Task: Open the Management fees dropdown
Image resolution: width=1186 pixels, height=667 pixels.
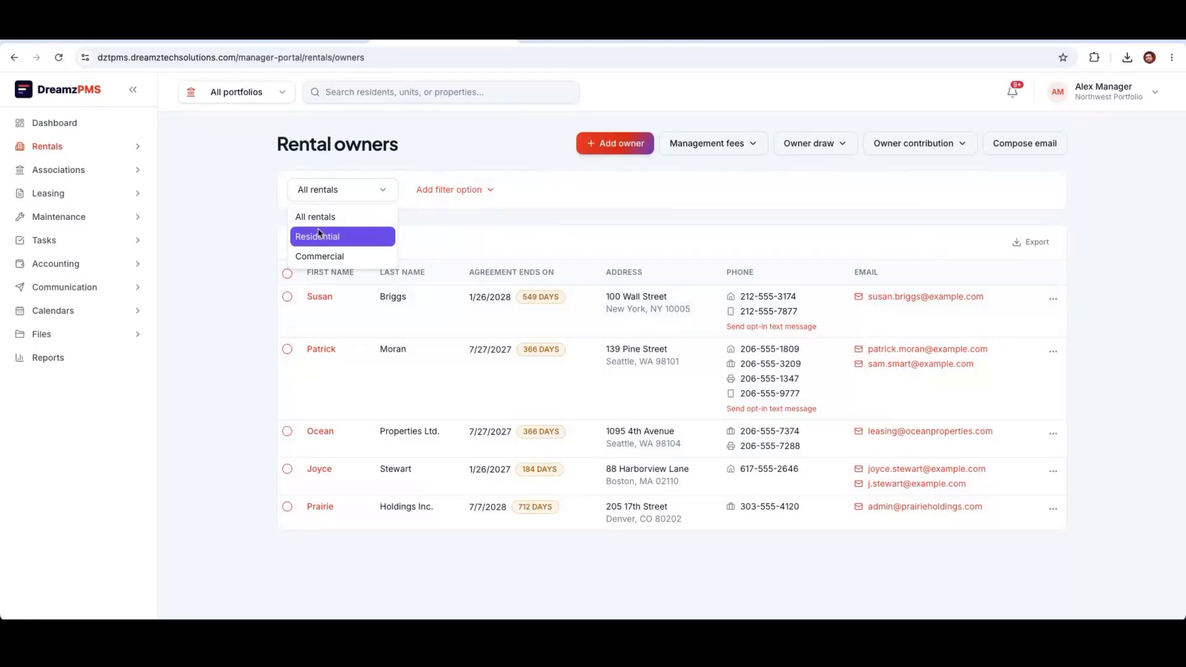Action: [713, 143]
